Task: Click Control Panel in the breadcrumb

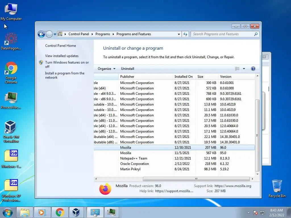Action: (x=79, y=34)
